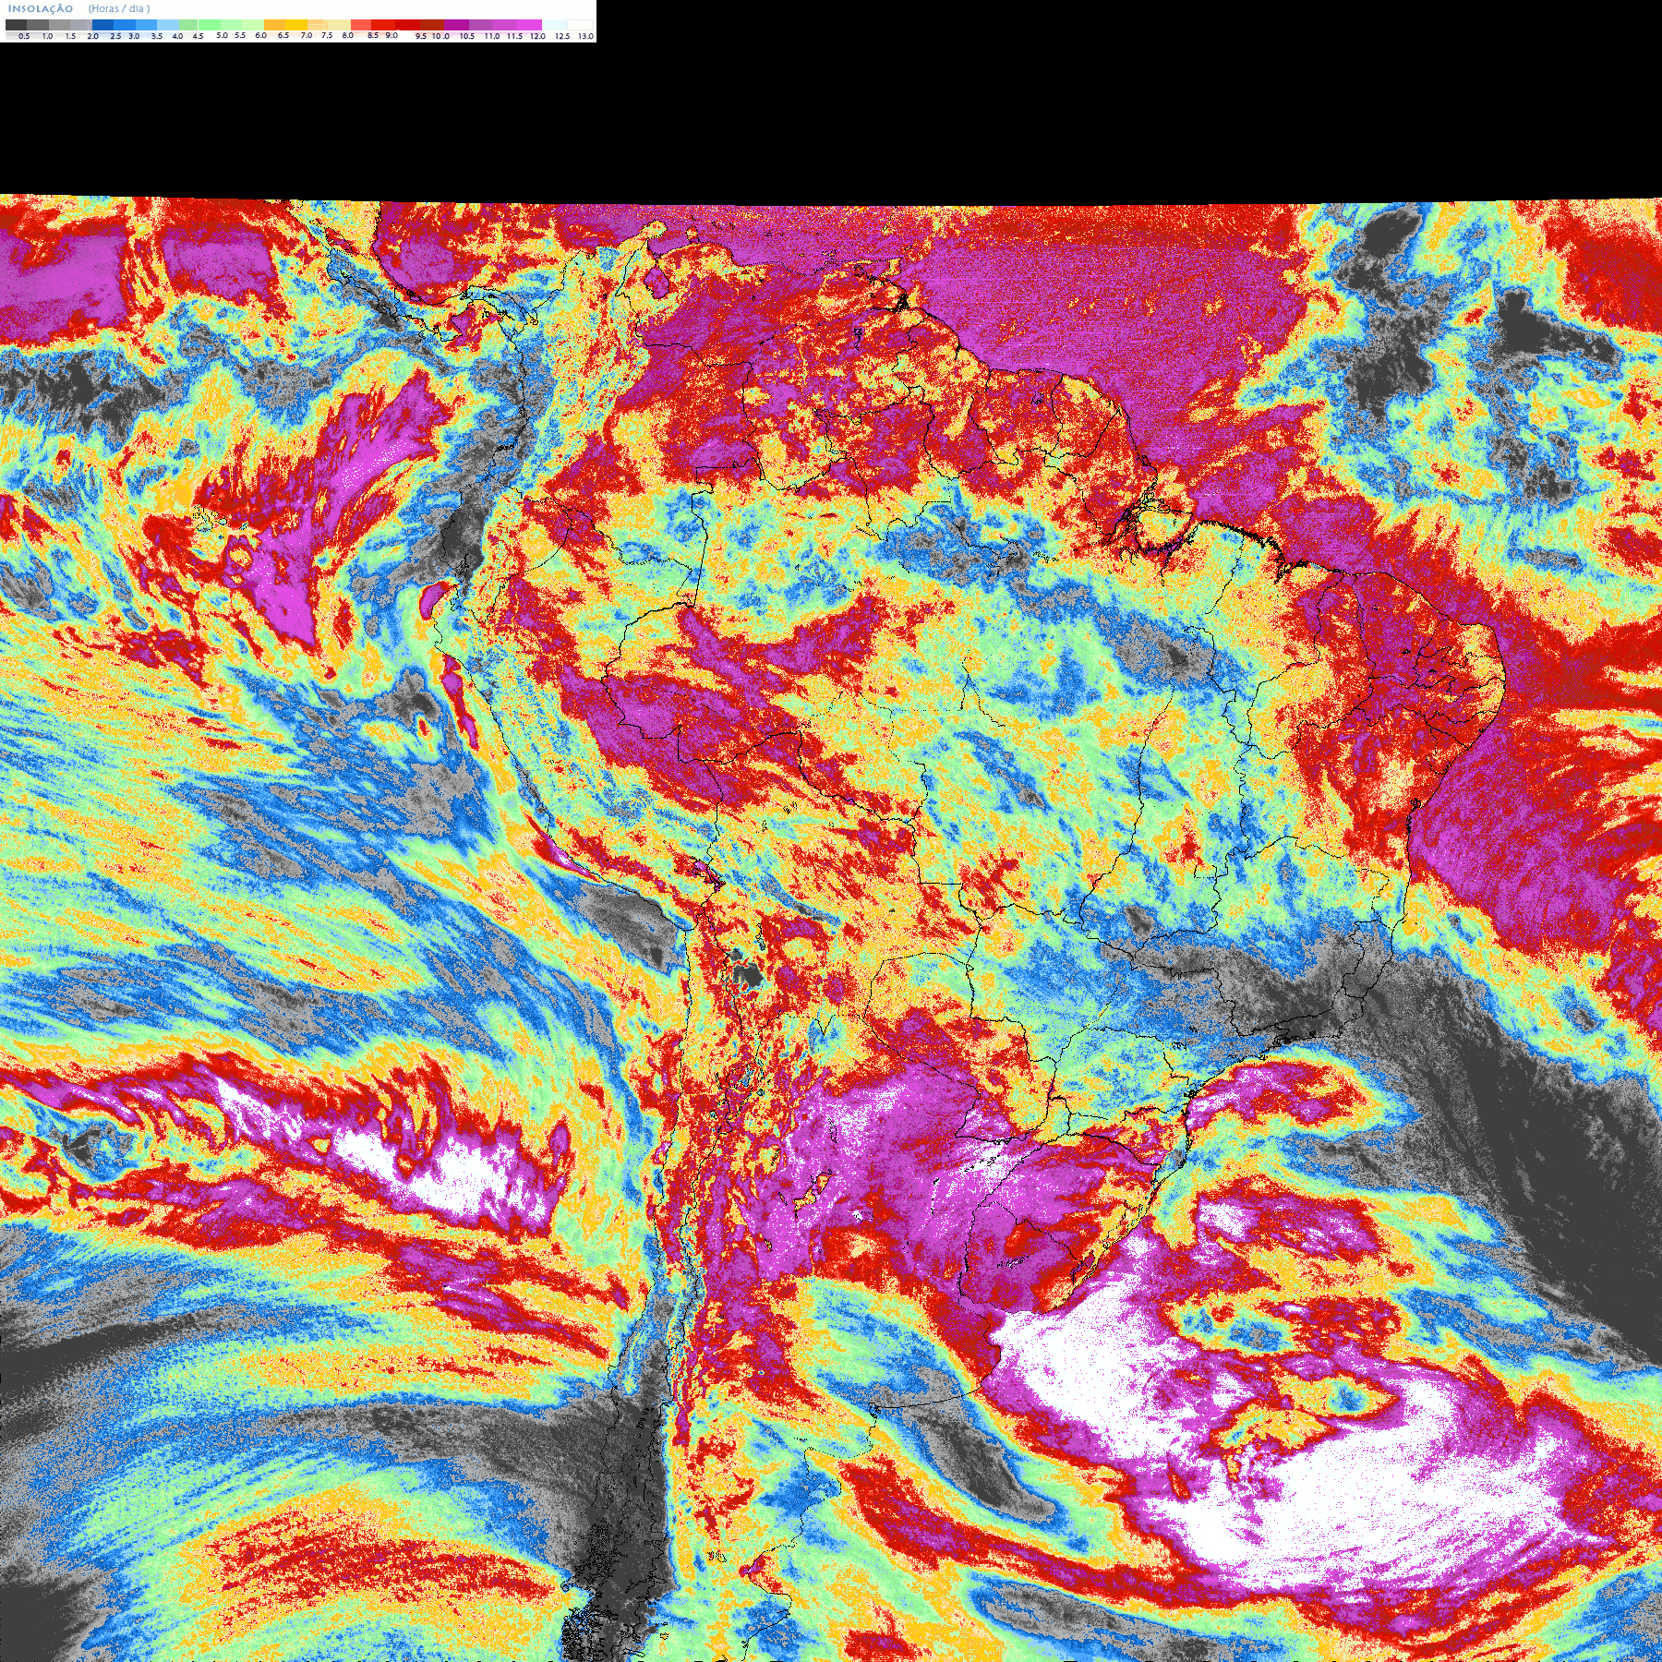The height and width of the screenshot is (1662, 1662).
Task: Click the 3.0 legend value label
Action: [x=134, y=36]
